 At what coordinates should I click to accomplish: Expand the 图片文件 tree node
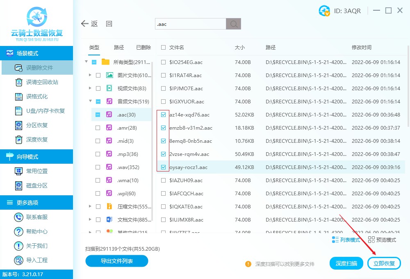click(90, 75)
